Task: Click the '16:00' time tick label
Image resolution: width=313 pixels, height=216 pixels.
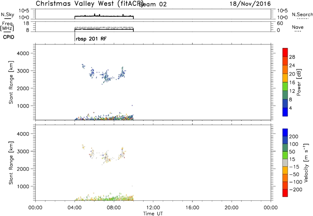Action: point(192,207)
